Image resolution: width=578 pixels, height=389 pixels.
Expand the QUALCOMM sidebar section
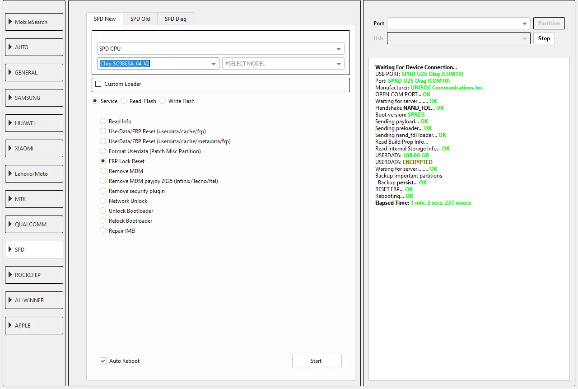tap(34, 225)
